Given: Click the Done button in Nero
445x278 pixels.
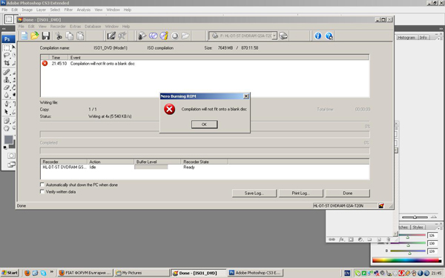Looking at the screenshot, I should (347, 193).
